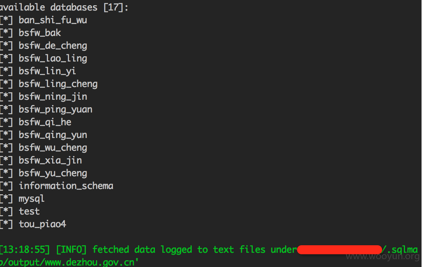Select the bsfw_xia_jin line
The height and width of the screenshot is (267, 423).
[50, 160]
